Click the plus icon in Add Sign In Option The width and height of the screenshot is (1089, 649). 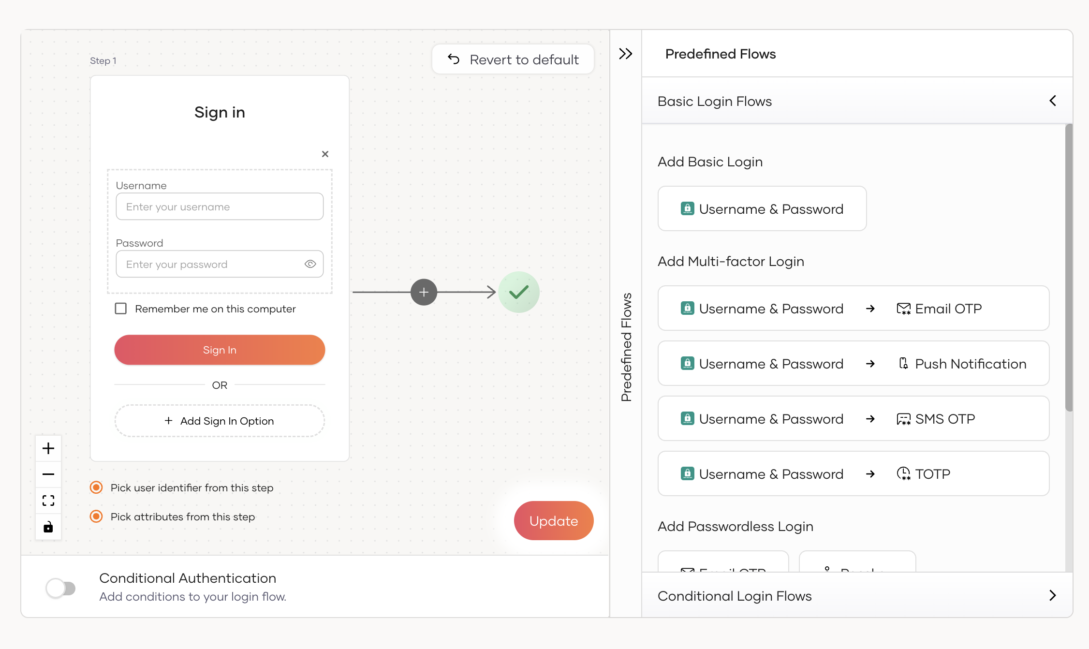(x=168, y=421)
